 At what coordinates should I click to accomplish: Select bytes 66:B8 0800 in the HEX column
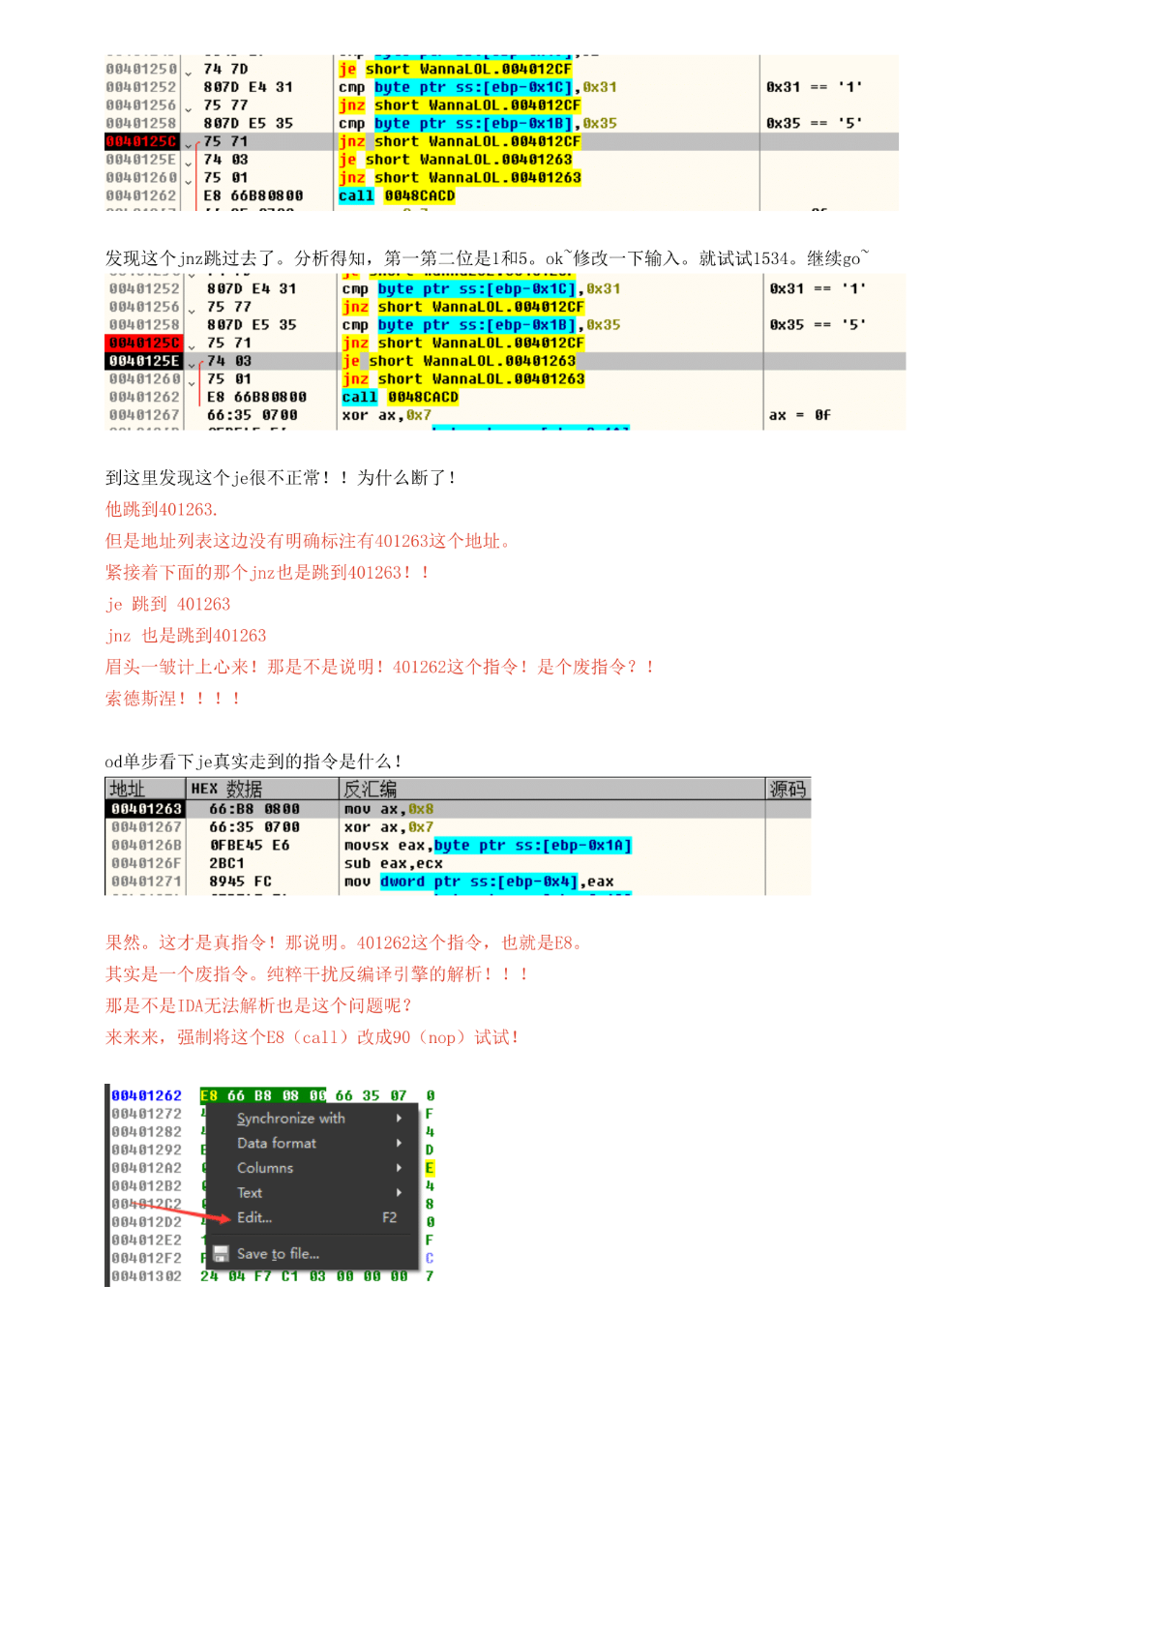(254, 809)
